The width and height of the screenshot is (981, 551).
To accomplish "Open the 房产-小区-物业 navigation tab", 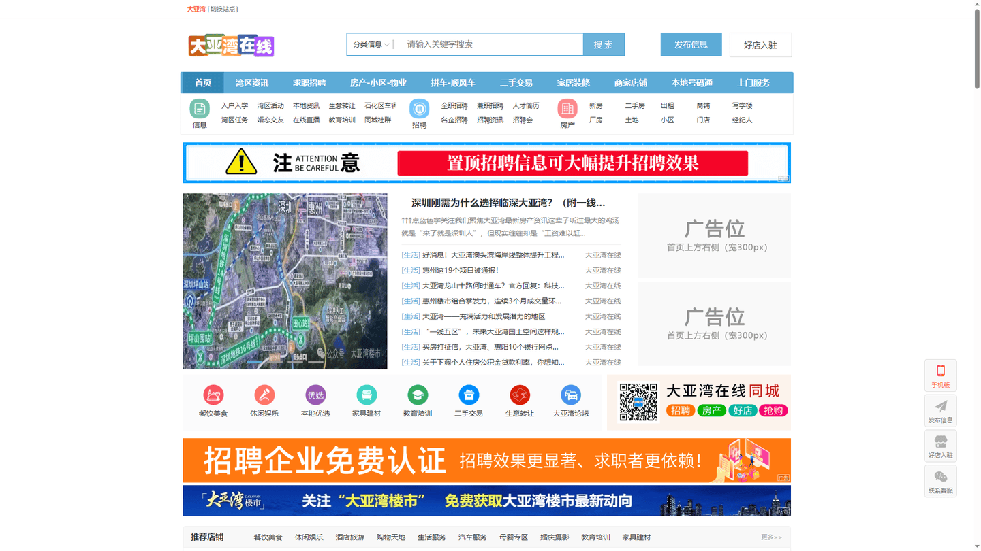I will [378, 83].
